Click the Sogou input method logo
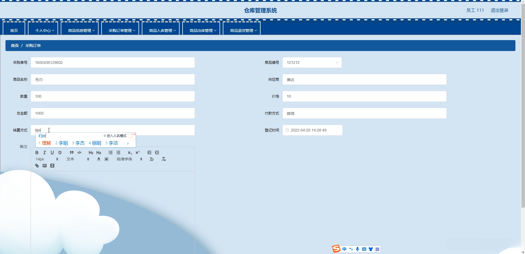This screenshot has width=525, height=254. (336, 249)
